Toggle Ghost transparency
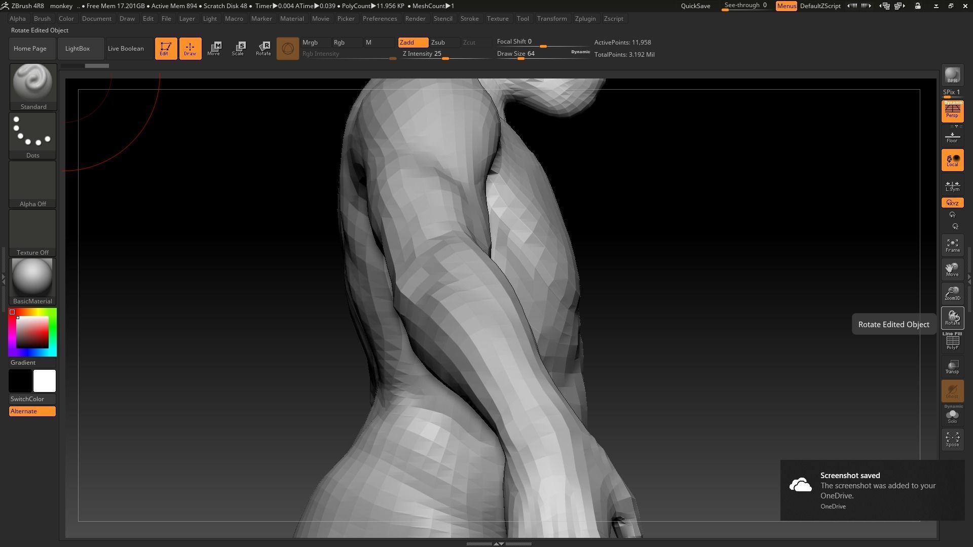This screenshot has width=973, height=547. click(952, 391)
